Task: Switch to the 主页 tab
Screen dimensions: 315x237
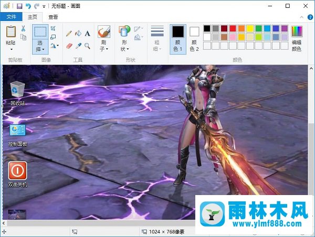Action: 33,17
